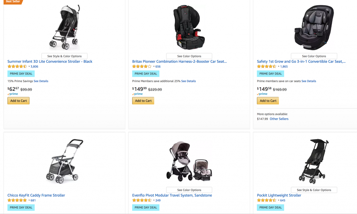Expand rating dropdown arrow beside 656 reviews
Viewport: 357px width, 214px height.
[x=154, y=66]
